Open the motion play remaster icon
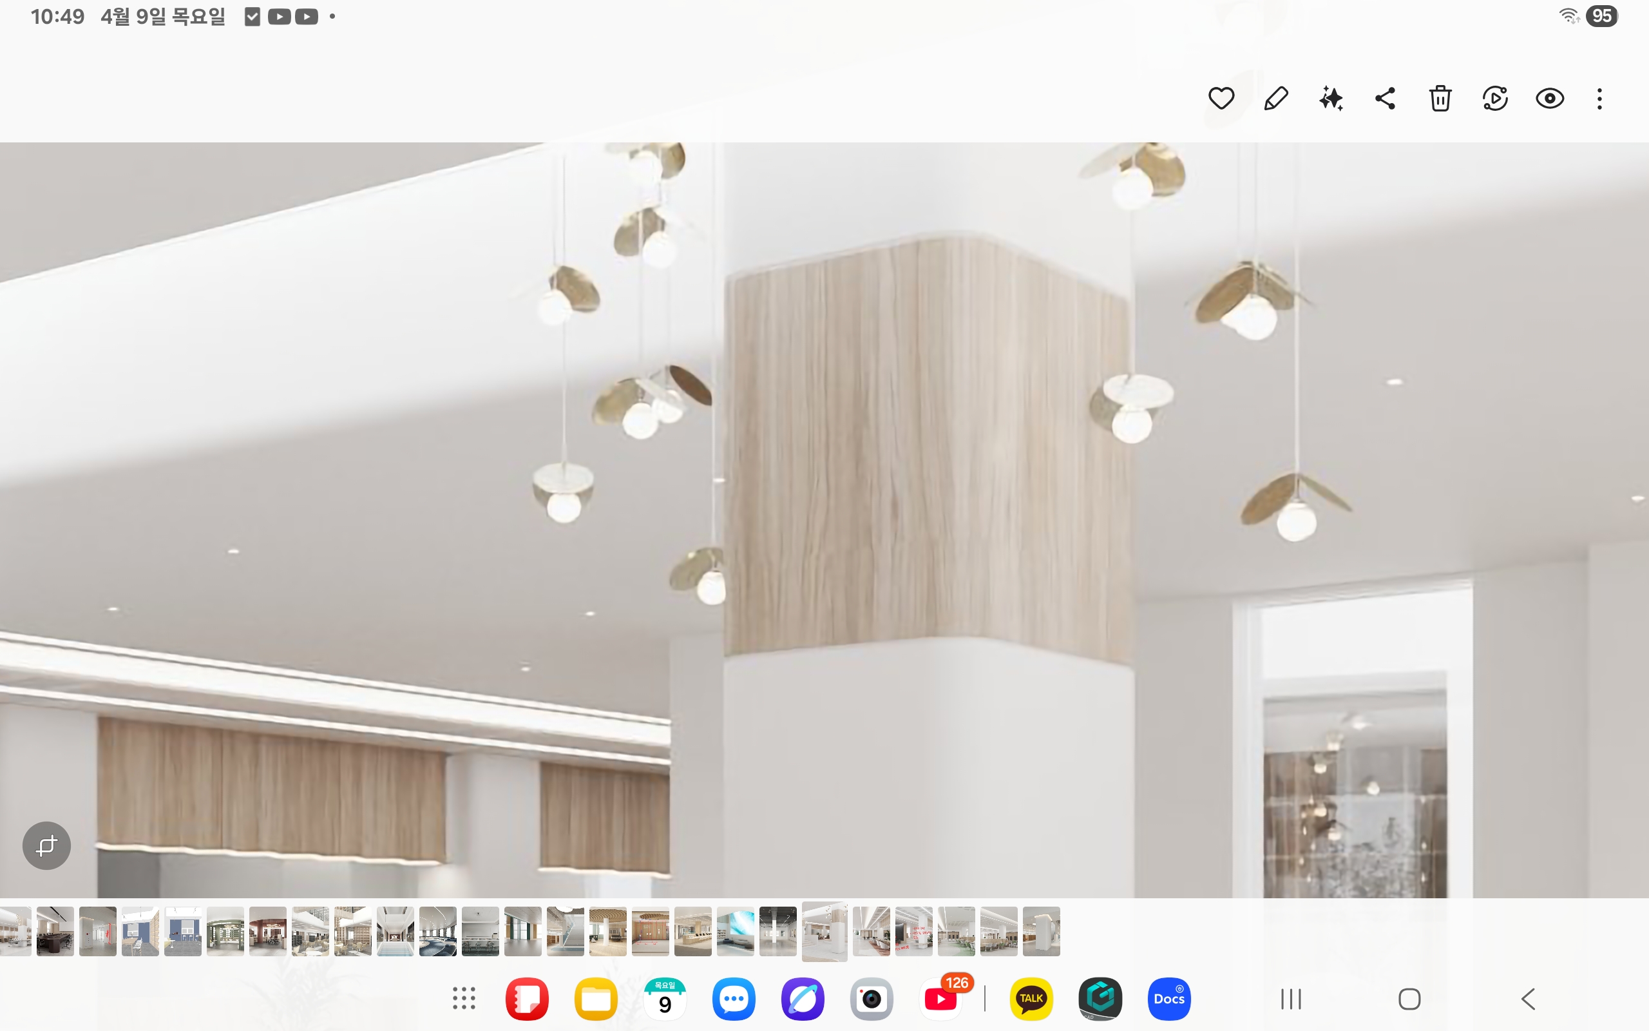Screen dimensions: 1649x1031 click(x=1495, y=98)
